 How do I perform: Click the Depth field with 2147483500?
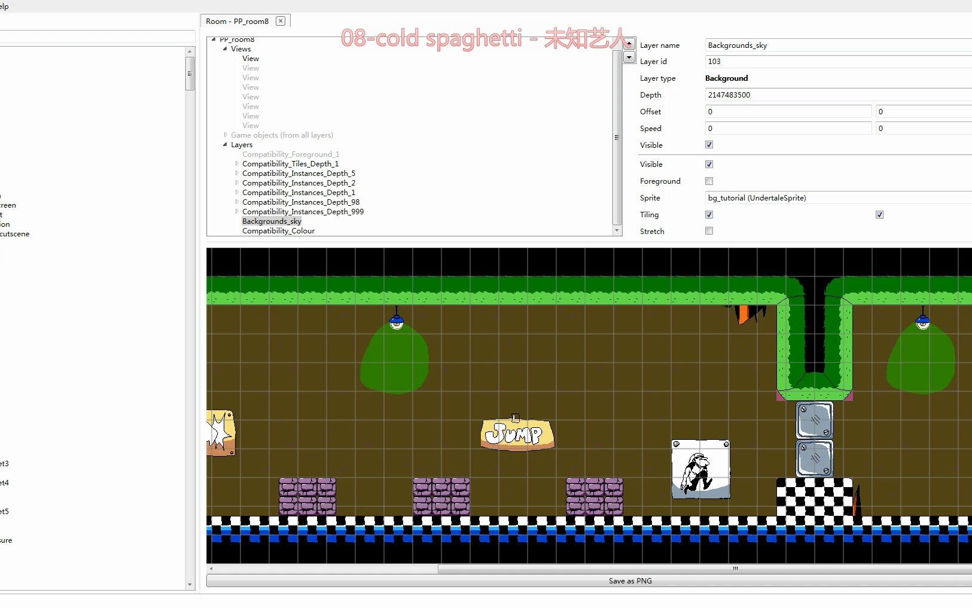click(838, 95)
